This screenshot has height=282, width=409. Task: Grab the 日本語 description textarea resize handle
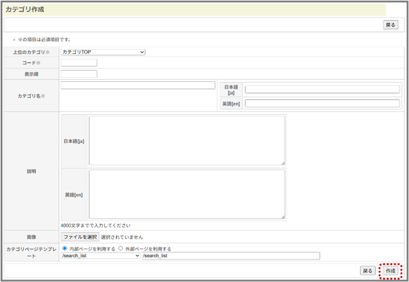(x=283, y=163)
